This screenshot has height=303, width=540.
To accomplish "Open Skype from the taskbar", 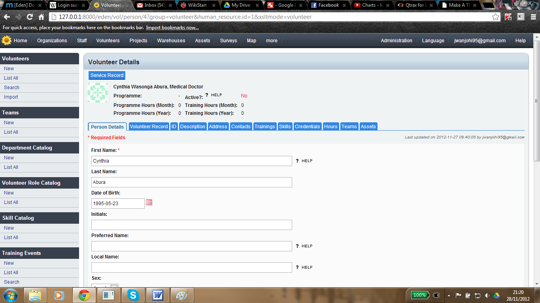I will click(x=133, y=295).
